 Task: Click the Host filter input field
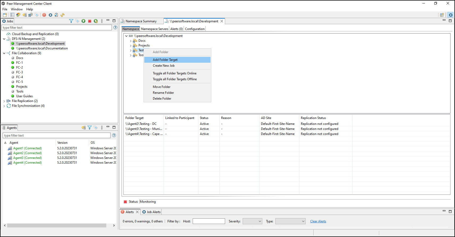[209, 221]
